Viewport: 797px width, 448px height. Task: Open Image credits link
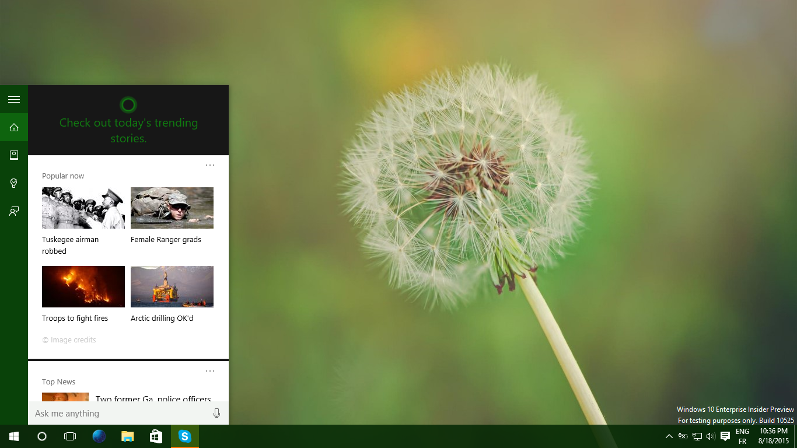coord(69,340)
